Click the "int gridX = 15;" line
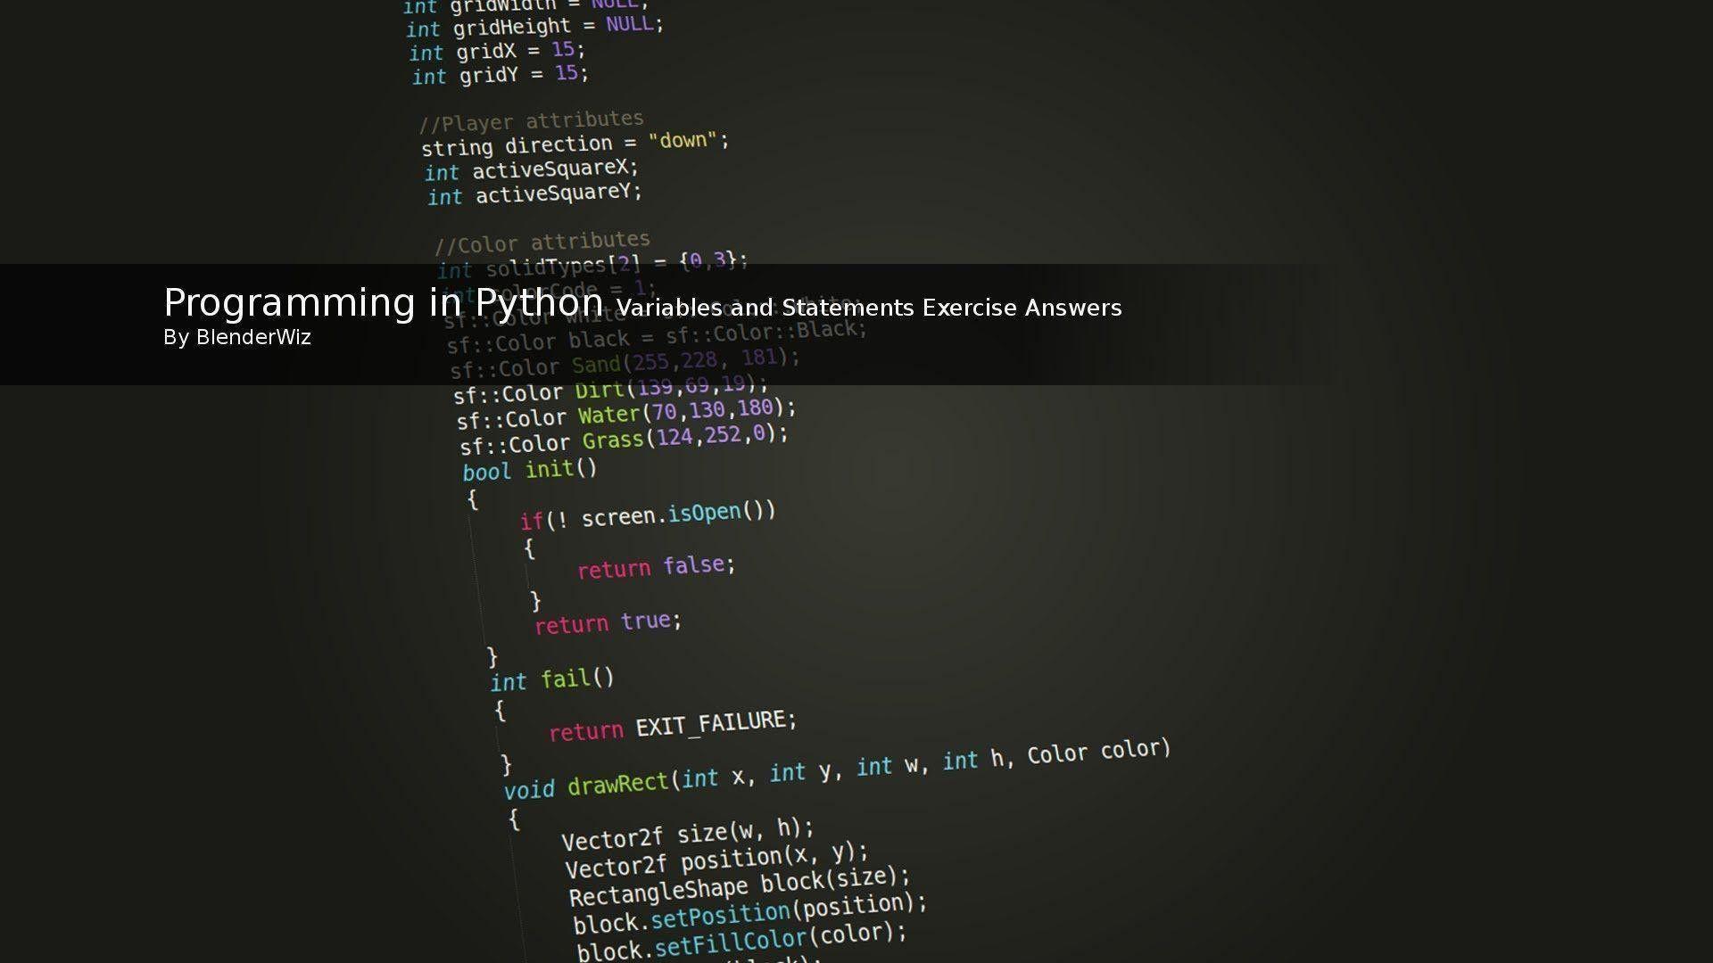This screenshot has width=1713, height=963. tap(497, 51)
